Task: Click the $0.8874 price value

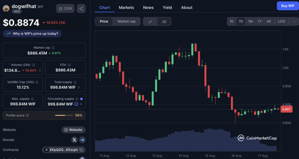Action: pos(21,23)
